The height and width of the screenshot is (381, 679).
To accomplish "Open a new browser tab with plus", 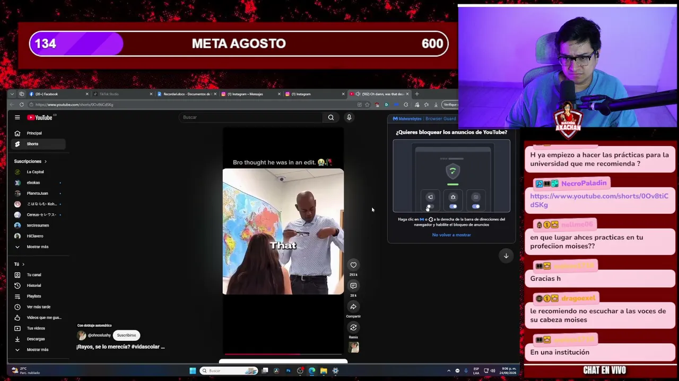I will [x=417, y=94].
